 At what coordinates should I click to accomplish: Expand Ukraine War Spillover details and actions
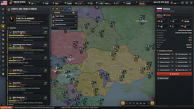28,40
